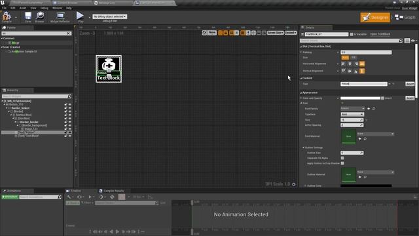Toggle visibility eye for Image_123
This screenshot has height=236, width=419.
tap(70, 129)
